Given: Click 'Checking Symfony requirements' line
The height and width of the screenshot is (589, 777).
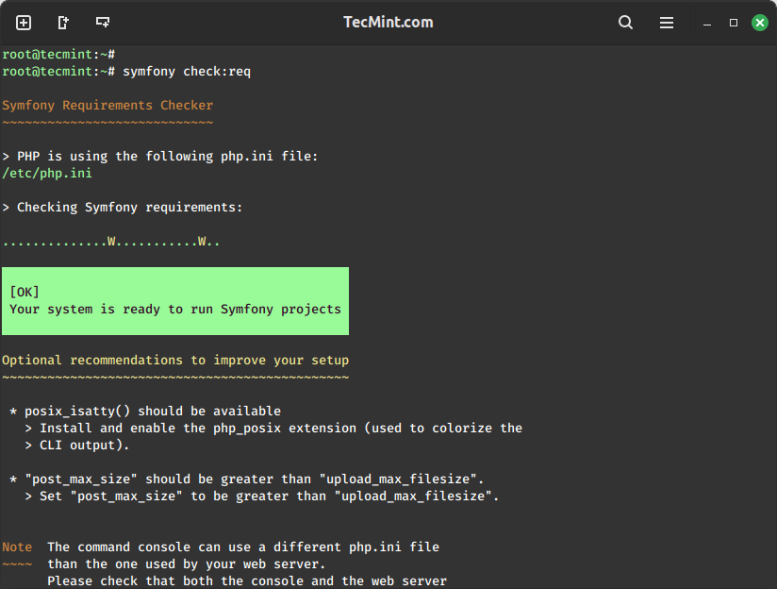Looking at the screenshot, I should pyautogui.click(x=123, y=208).
